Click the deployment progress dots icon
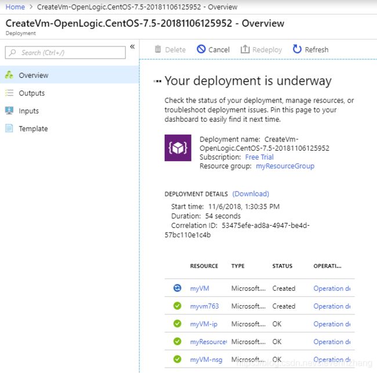This screenshot has height=373, width=377. click(x=158, y=81)
